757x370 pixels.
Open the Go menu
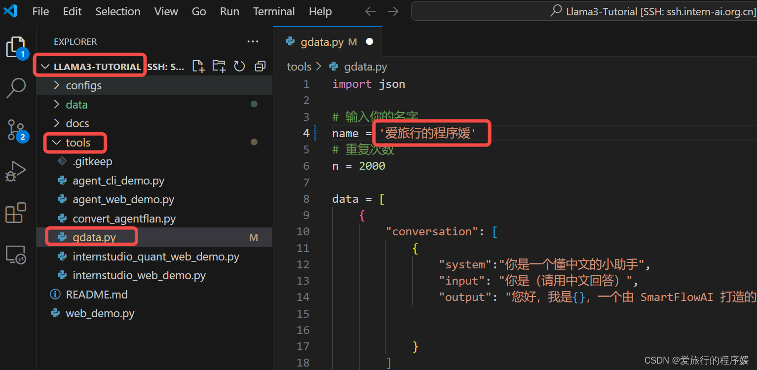[199, 11]
